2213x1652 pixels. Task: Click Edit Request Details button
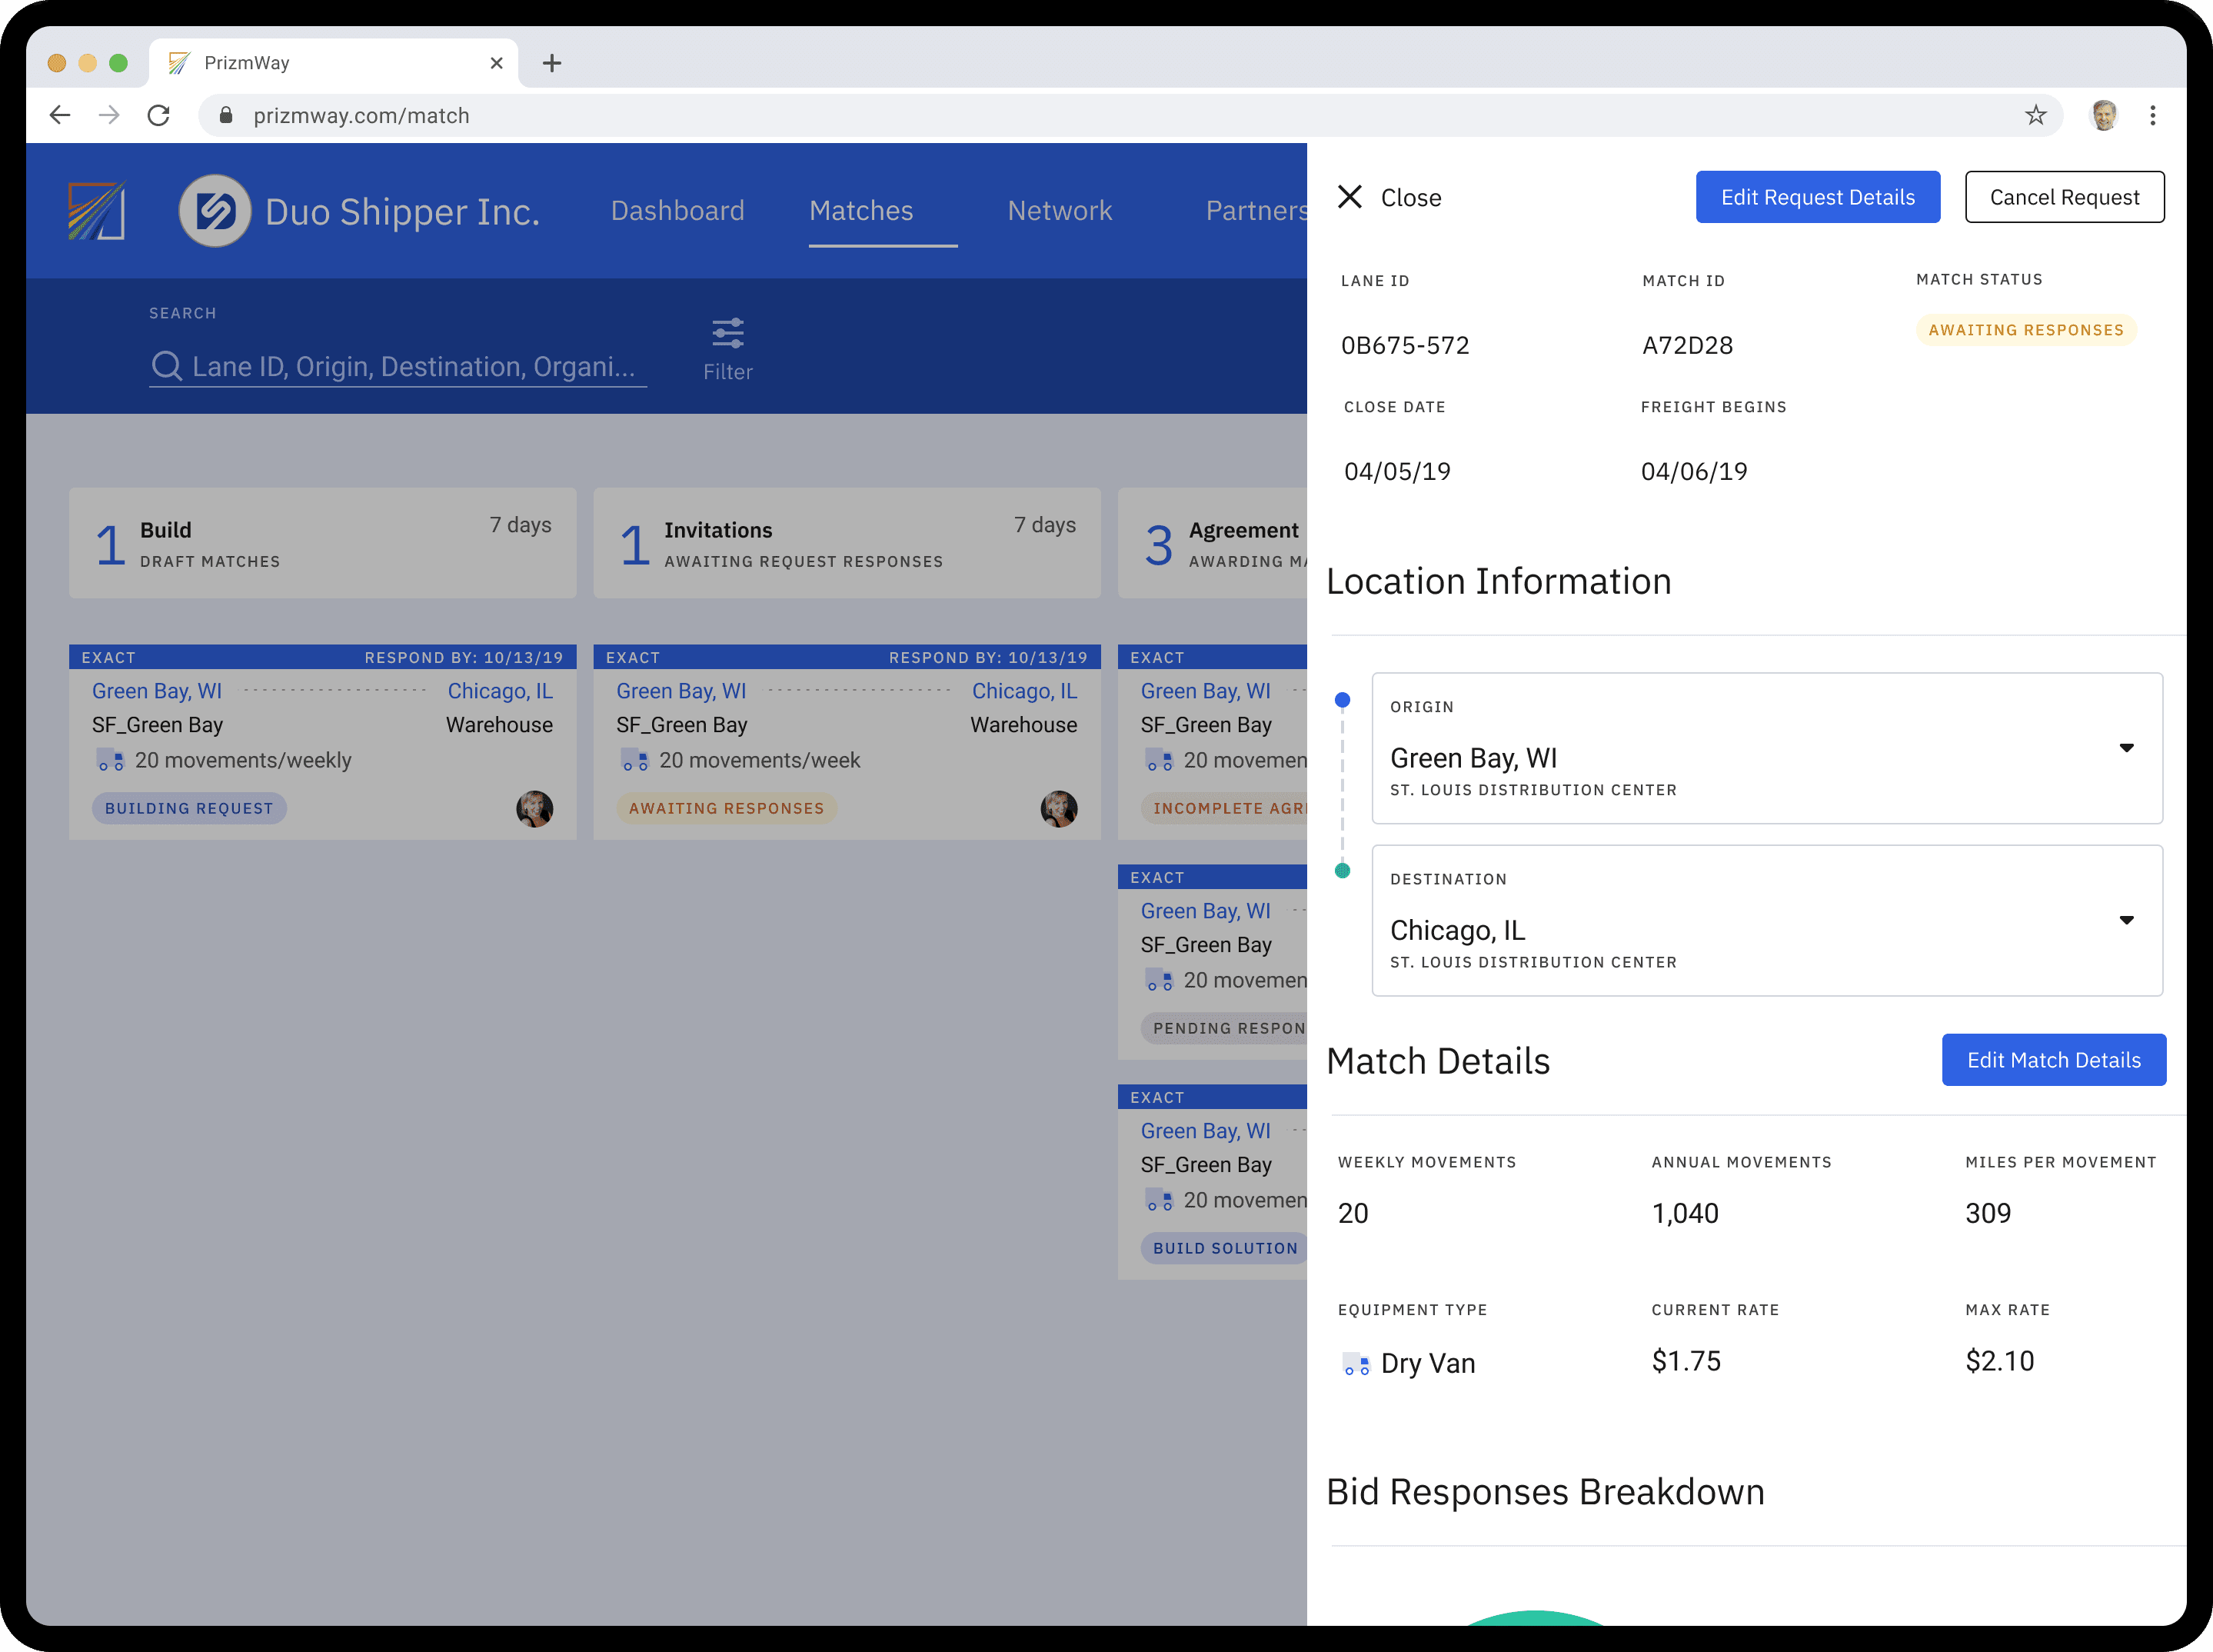click(1819, 197)
